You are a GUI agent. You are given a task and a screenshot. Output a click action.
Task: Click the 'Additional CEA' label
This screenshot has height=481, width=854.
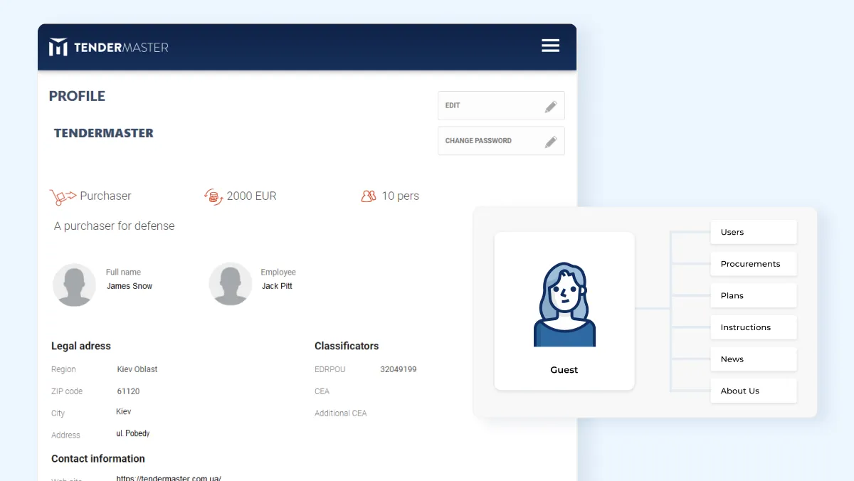coord(341,413)
